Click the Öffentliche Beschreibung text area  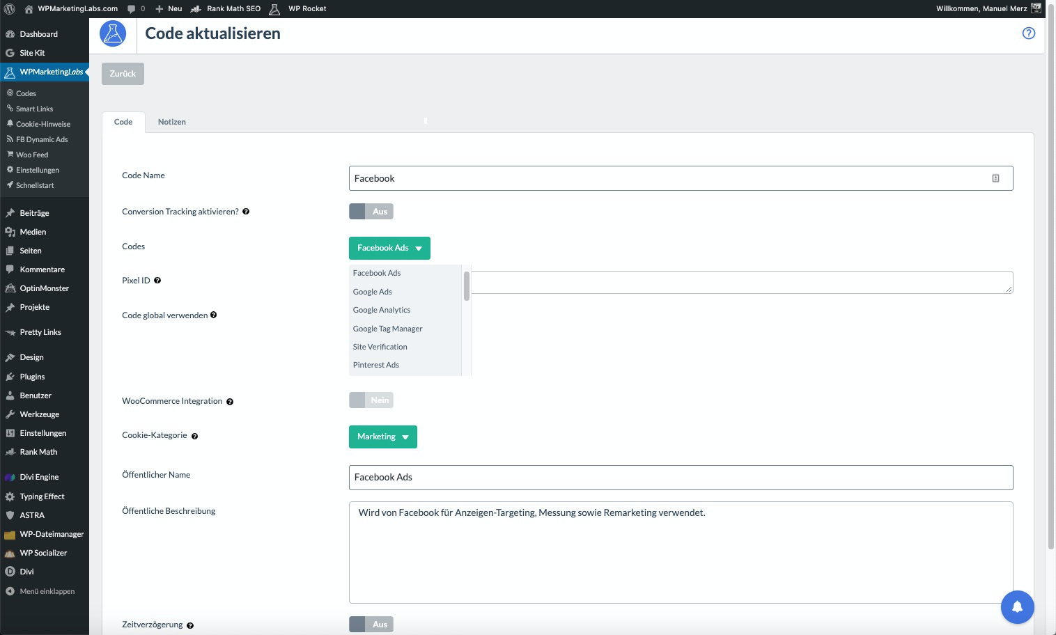tap(681, 552)
